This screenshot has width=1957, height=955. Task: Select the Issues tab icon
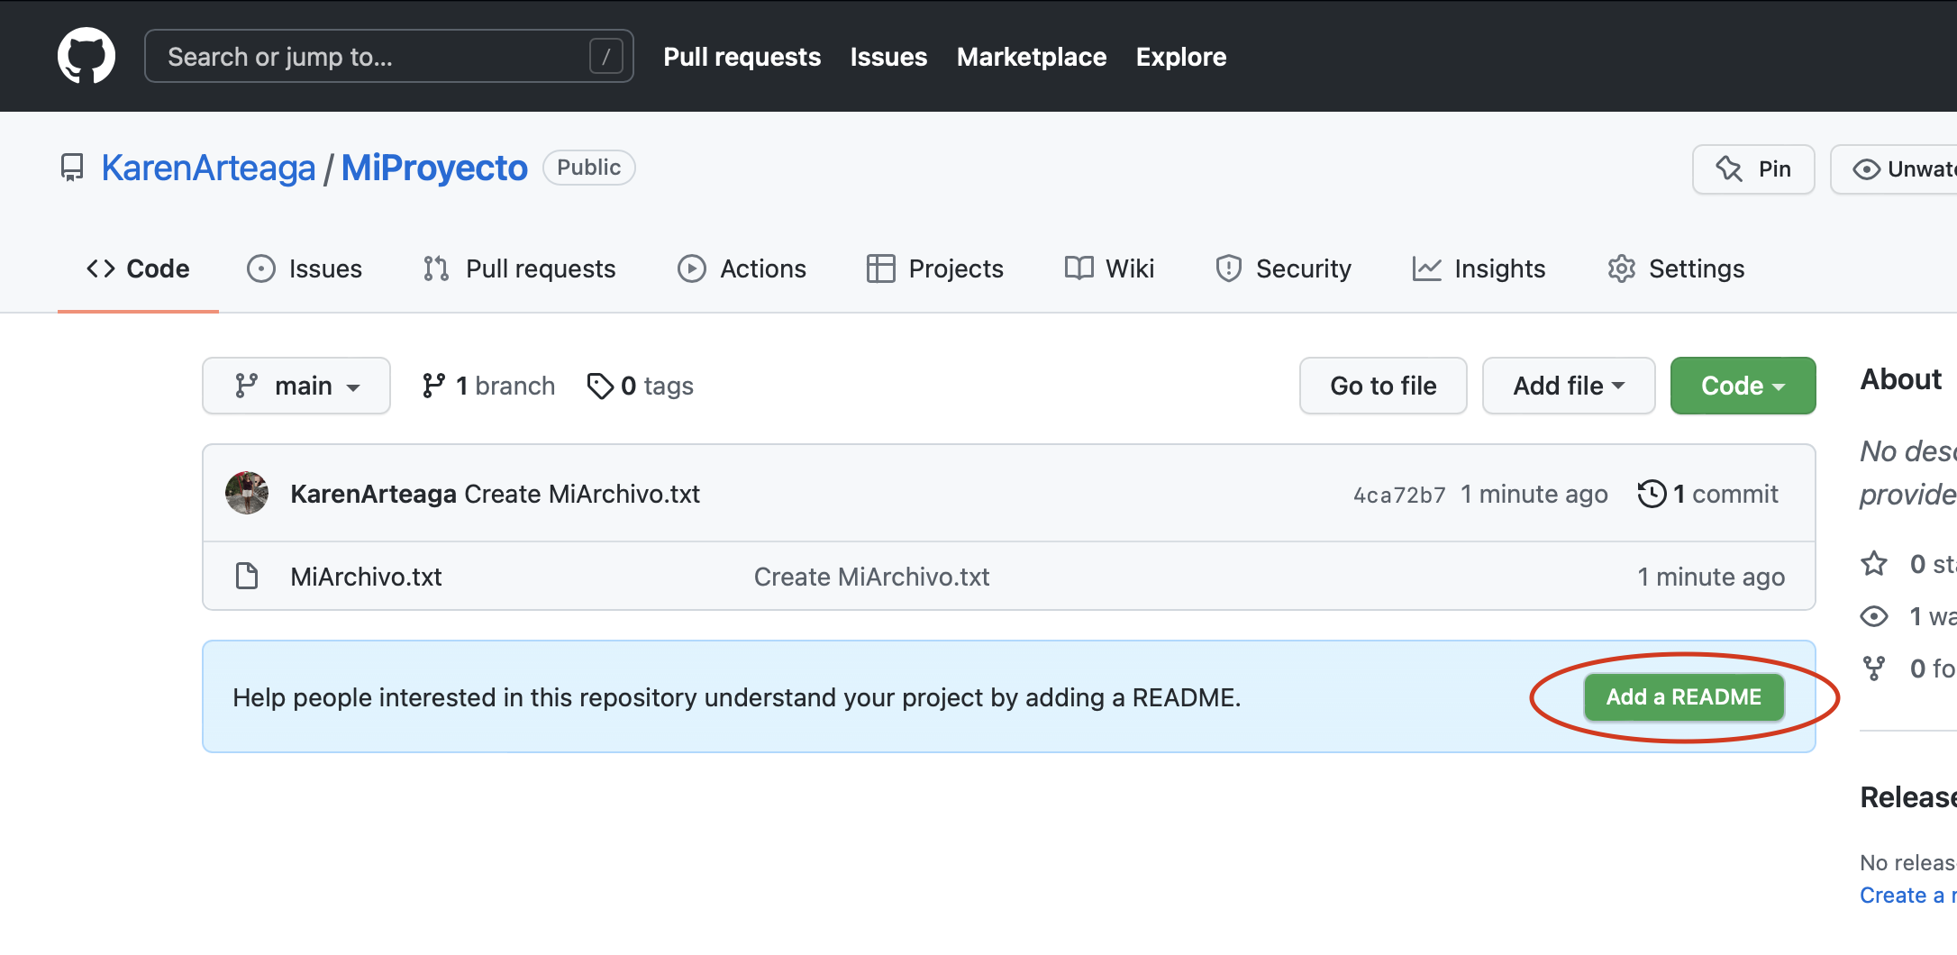260,268
